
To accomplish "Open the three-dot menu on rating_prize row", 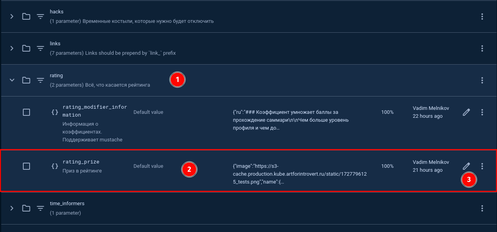I will pyautogui.click(x=482, y=166).
